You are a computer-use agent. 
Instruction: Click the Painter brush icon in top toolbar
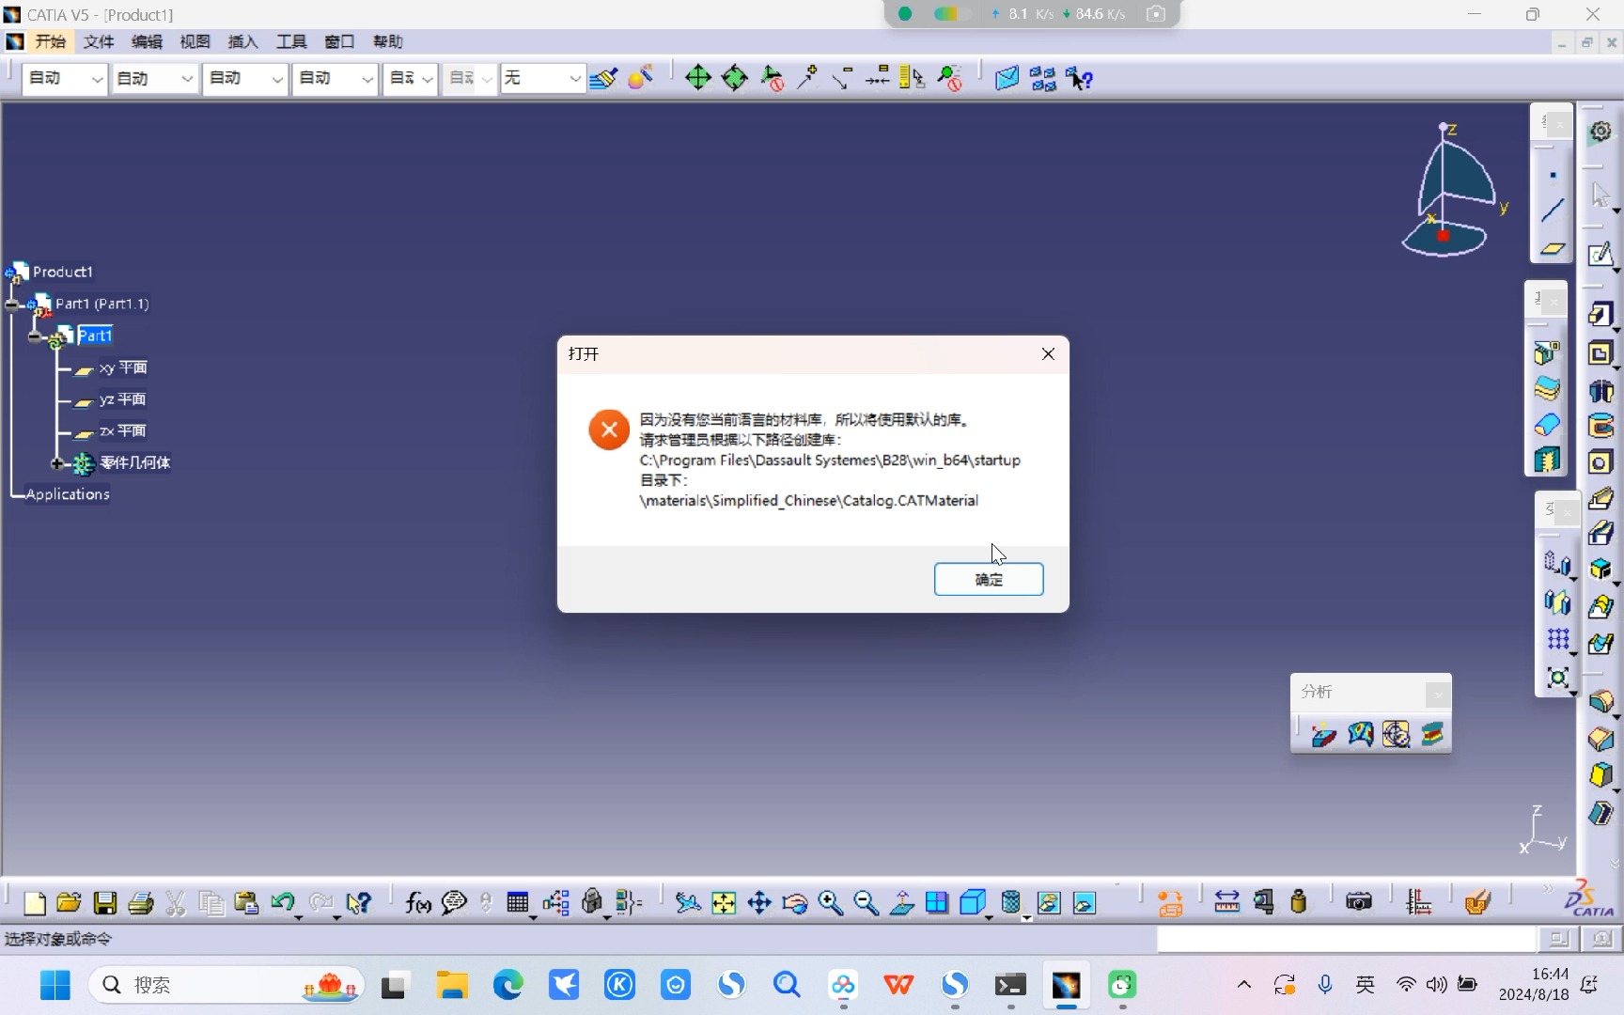[603, 78]
